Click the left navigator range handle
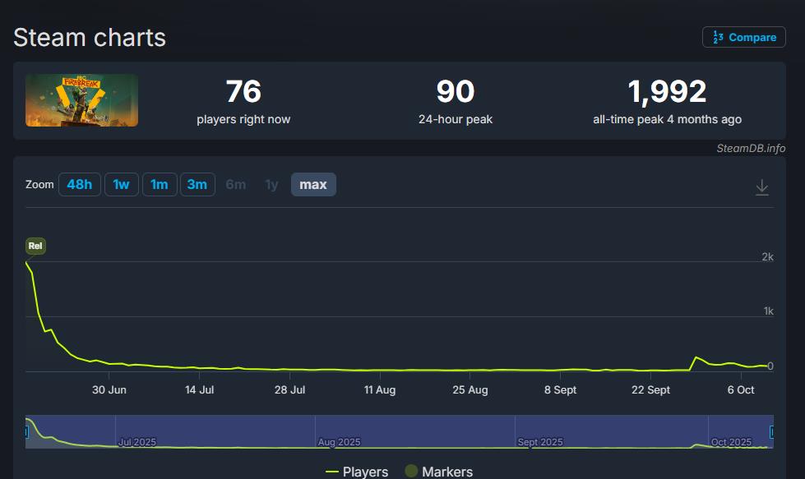 coord(26,432)
